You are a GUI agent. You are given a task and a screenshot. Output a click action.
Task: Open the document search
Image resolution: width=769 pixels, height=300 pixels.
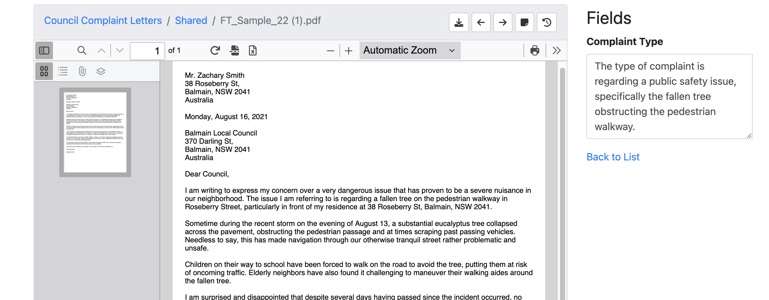[x=81, y=50]
